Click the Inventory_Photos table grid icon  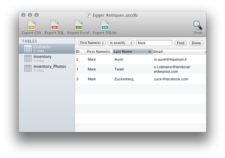[28, 69]
